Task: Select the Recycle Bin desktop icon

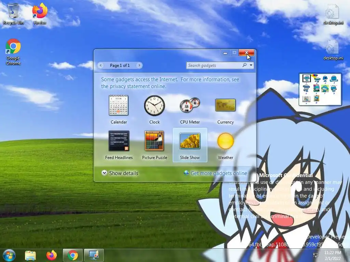Action: point(13,14)
